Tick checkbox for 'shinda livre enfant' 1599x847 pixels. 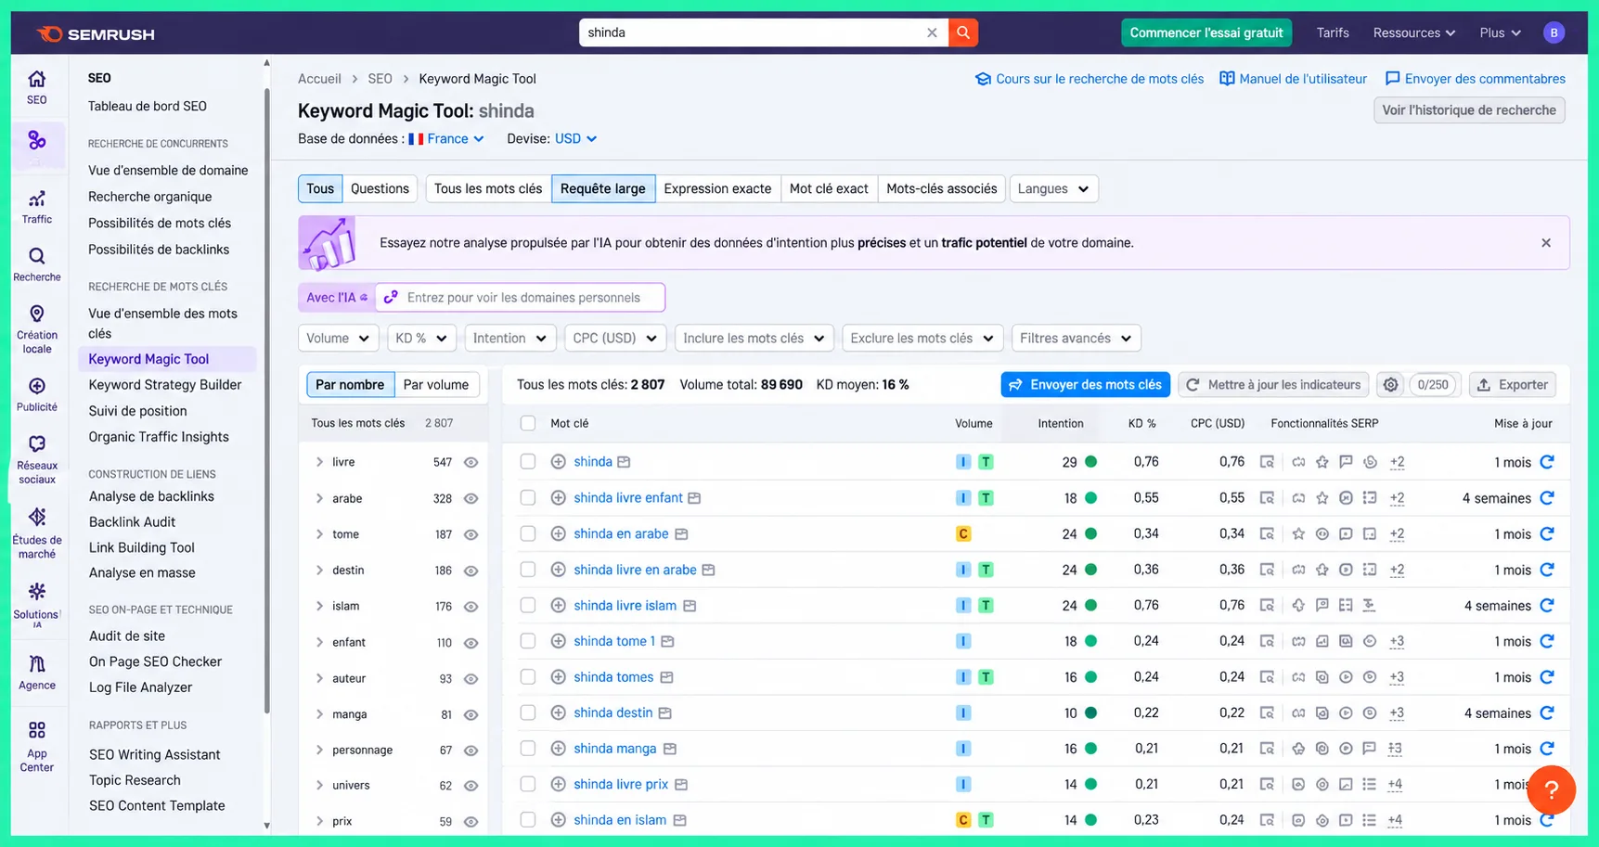pyautogui.click(x=528, y=497)
